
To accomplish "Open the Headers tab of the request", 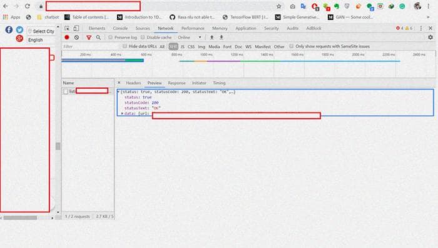I will [133, 83].
